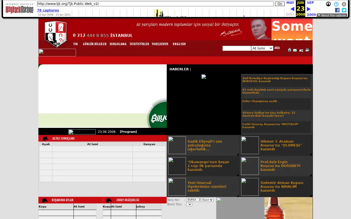Click horse icon beside Altılı Sonuçları
The image size is (351, 219).
pos(46,139)
